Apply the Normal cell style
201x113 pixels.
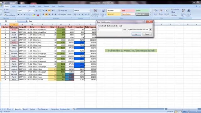114,11
